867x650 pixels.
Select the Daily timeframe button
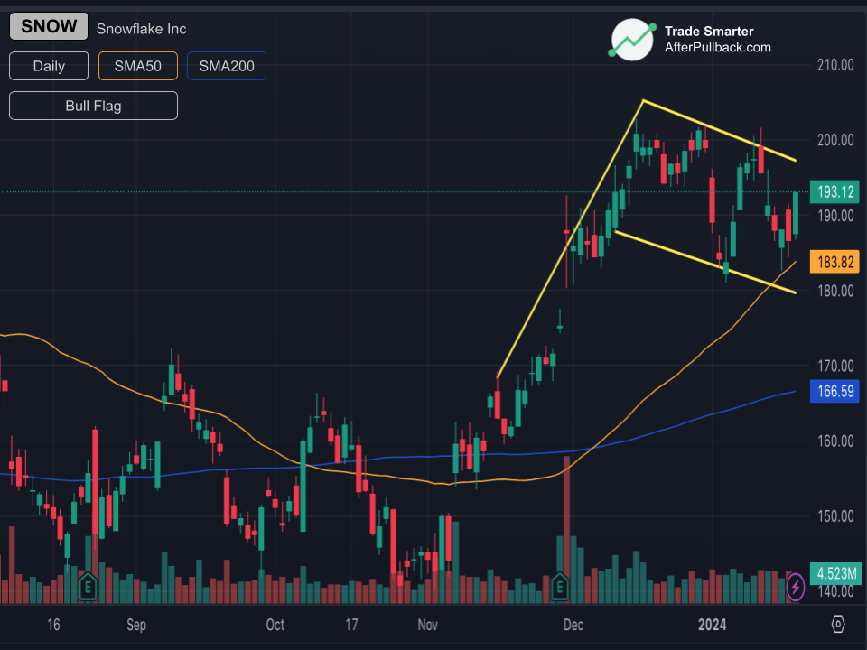pos(49,66)
